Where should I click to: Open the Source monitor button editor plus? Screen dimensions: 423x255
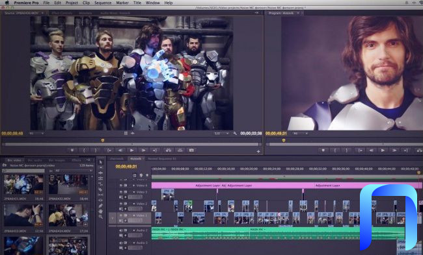pyautogui.click(x=258, y=152)
